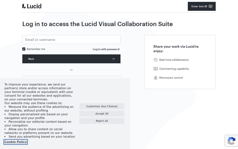Accept all cookies
Image resolution: width=238 pixels, height=149 pixels.
click(x=102, y=114)
